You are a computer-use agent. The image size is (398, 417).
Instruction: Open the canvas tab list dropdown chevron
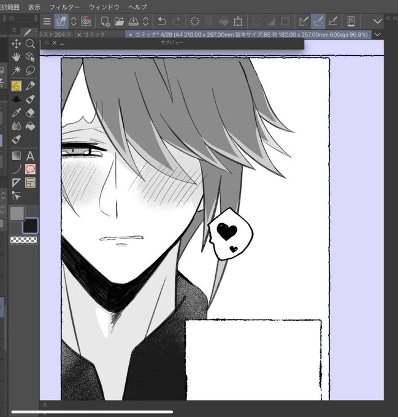[x=377, y=34]
